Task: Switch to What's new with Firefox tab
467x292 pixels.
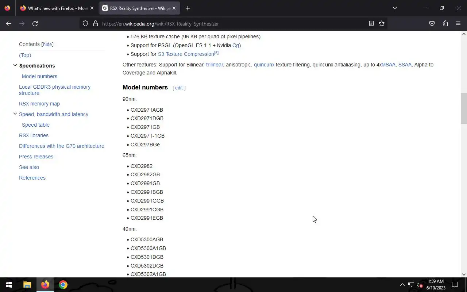Action: pyautogui.click(x=57, y=8)
